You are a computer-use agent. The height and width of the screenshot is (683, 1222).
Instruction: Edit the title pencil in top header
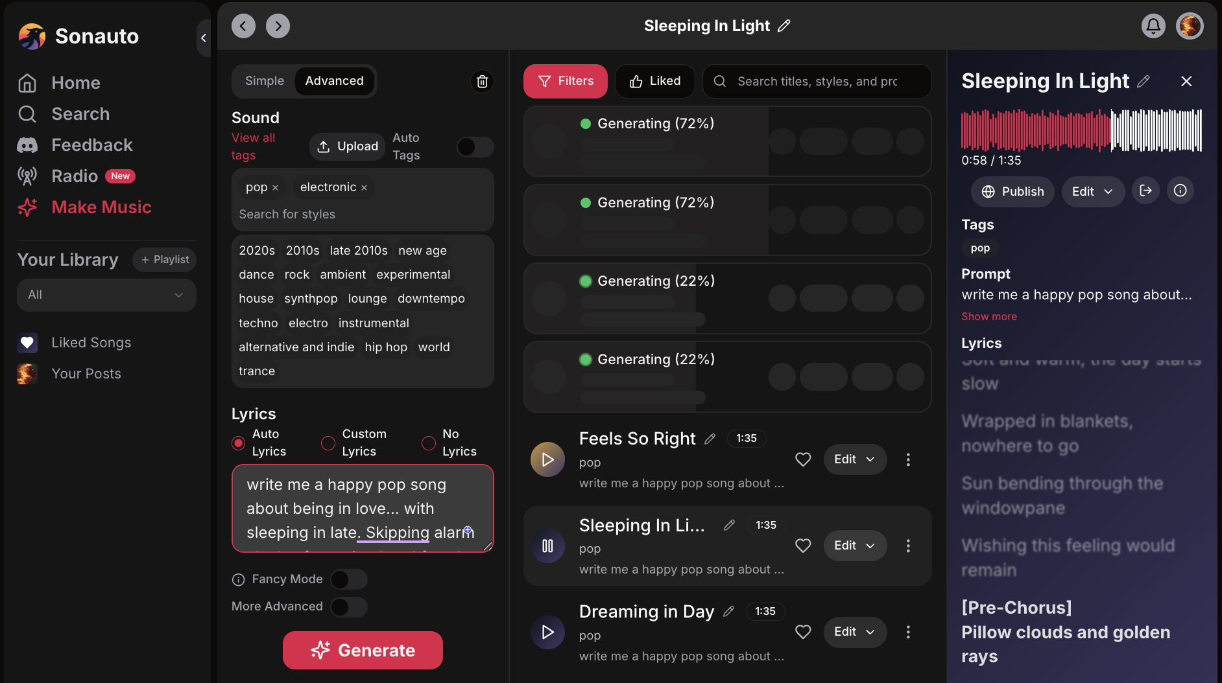click(784, 26)
